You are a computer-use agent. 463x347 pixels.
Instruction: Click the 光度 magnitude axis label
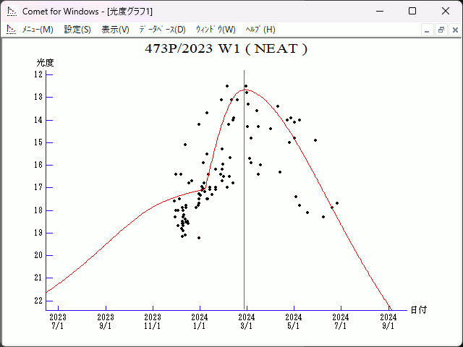coord(45,63)
